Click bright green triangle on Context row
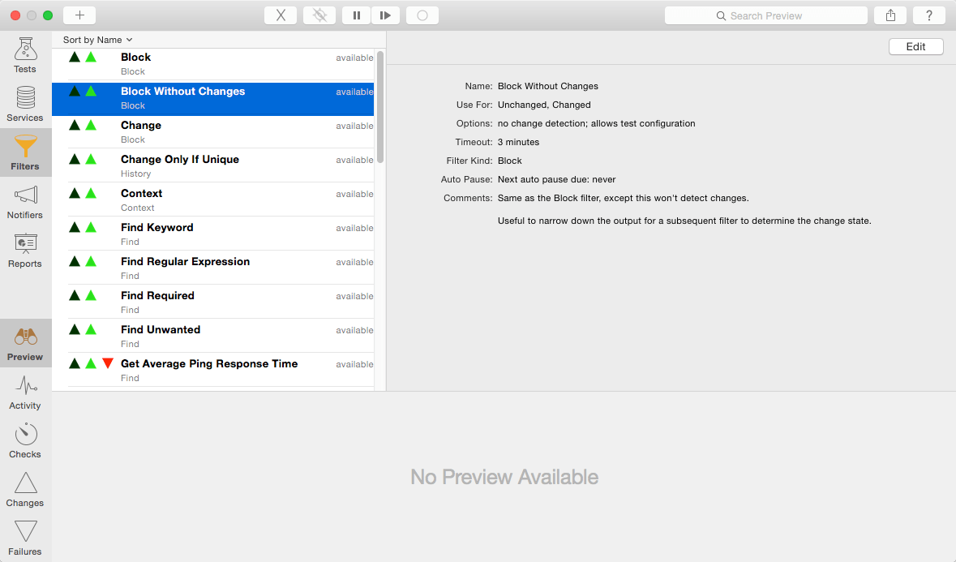The height and width of the screenshot is (562, 956). (x=91, y=193)
